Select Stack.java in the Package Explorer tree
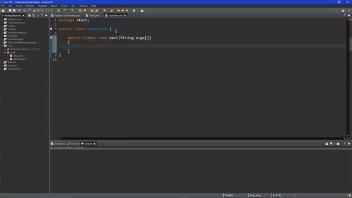 click(x=18, y=56)
